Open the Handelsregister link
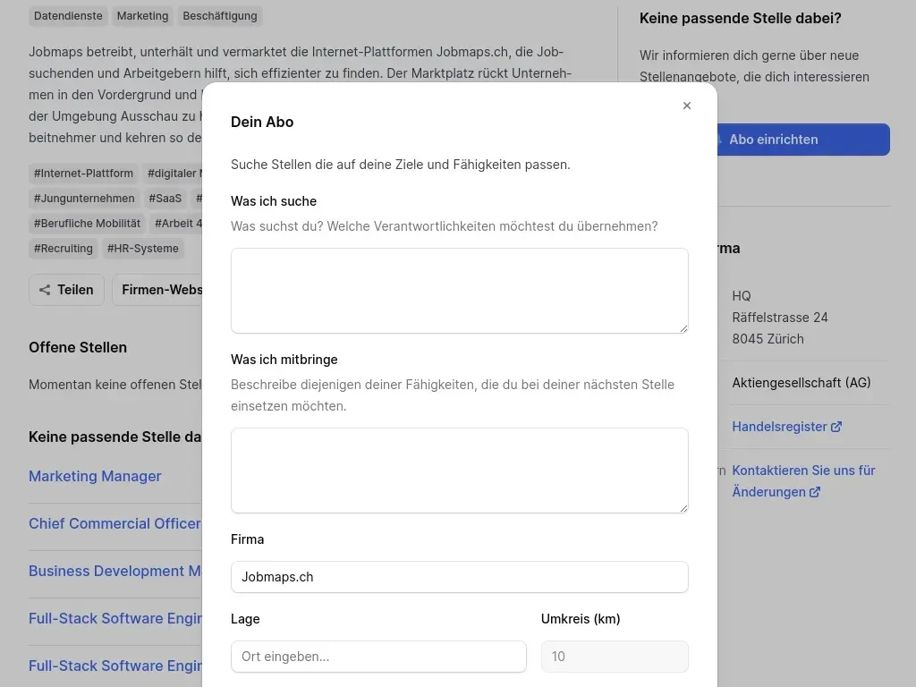This screenshot has width=916, height=687. click(x=779, y=427)
